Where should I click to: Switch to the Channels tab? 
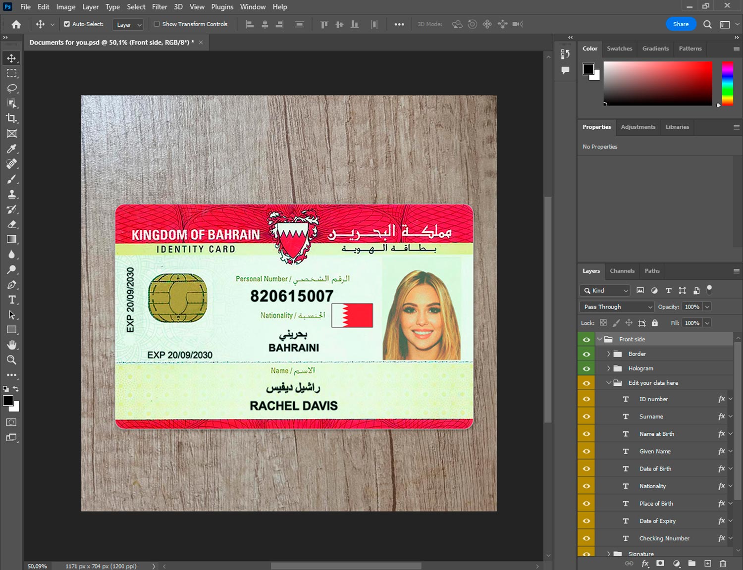(622, 271)
